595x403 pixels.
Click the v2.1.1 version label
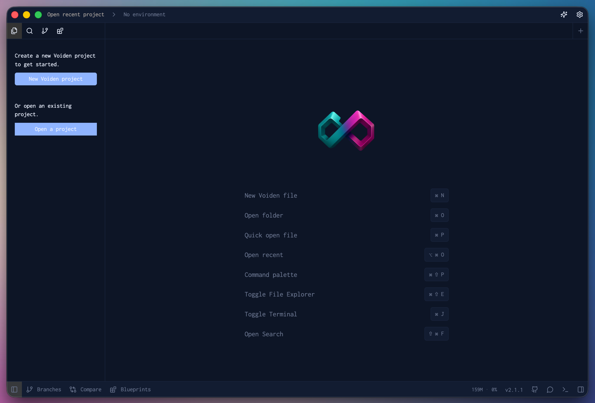coord(514,390)
